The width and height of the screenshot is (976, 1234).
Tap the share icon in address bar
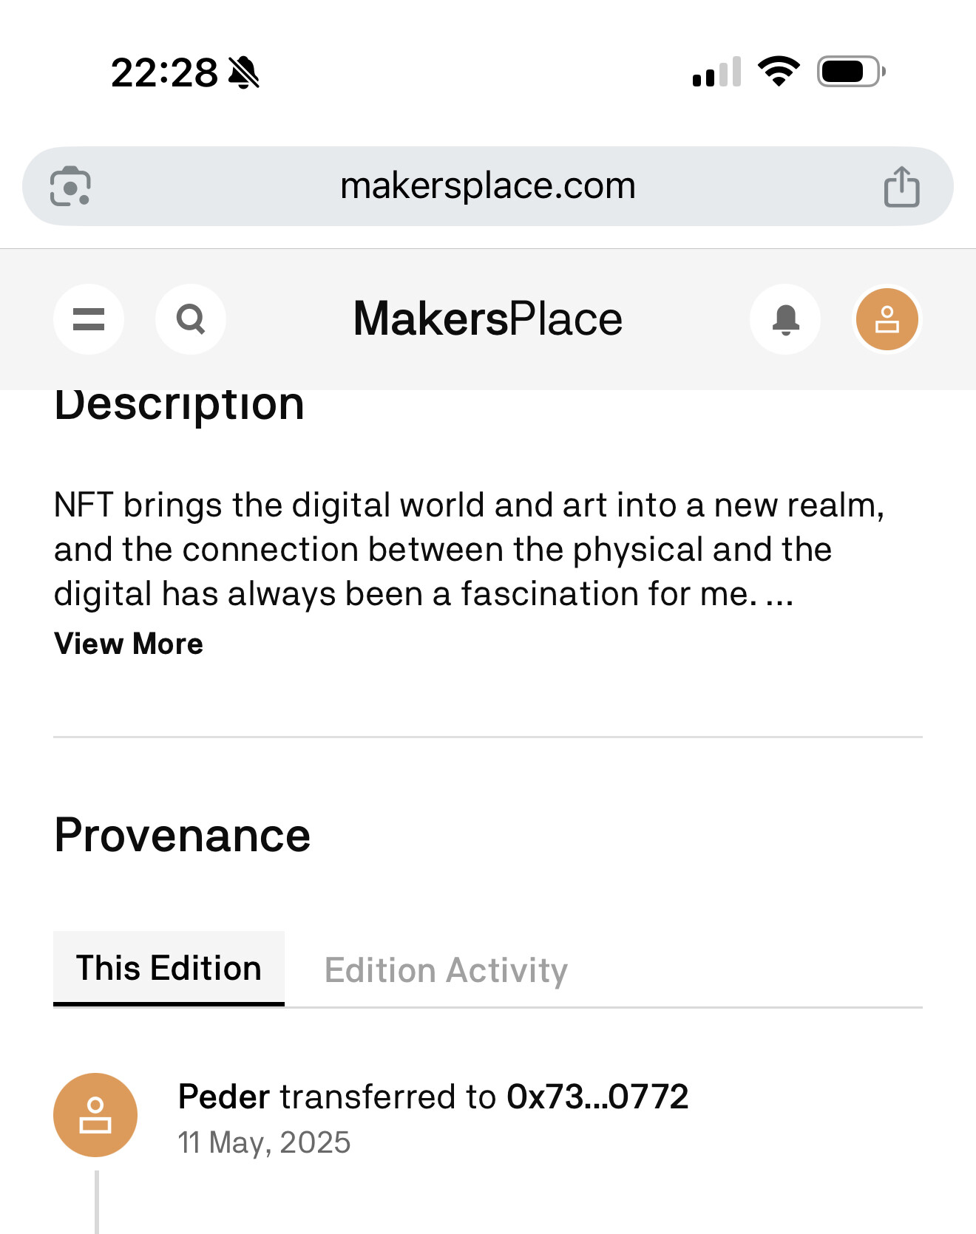[901, 186]
